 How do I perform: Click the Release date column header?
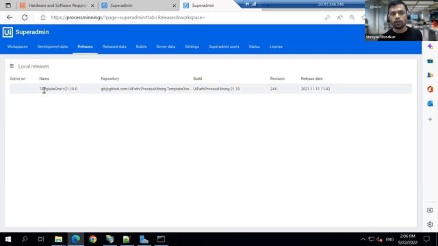pyautogui.click(x=312, y=79)
